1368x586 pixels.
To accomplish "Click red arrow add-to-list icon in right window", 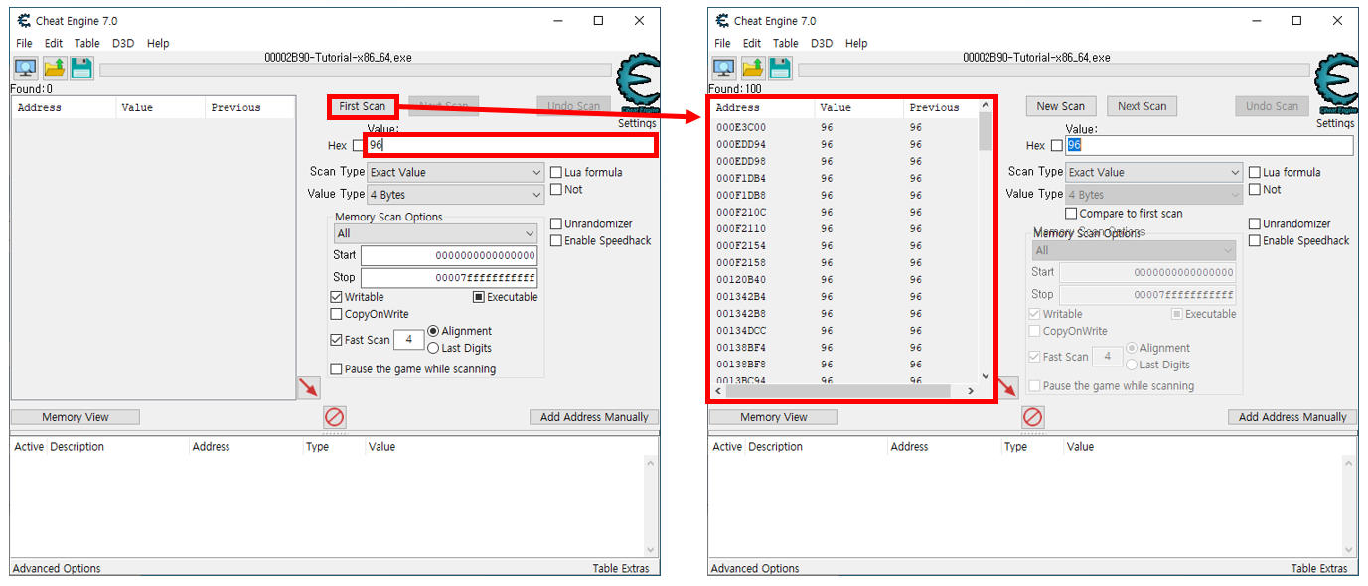I will coord(1007,387).
